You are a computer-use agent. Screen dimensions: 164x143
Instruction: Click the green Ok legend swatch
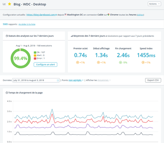coord(35,52)
